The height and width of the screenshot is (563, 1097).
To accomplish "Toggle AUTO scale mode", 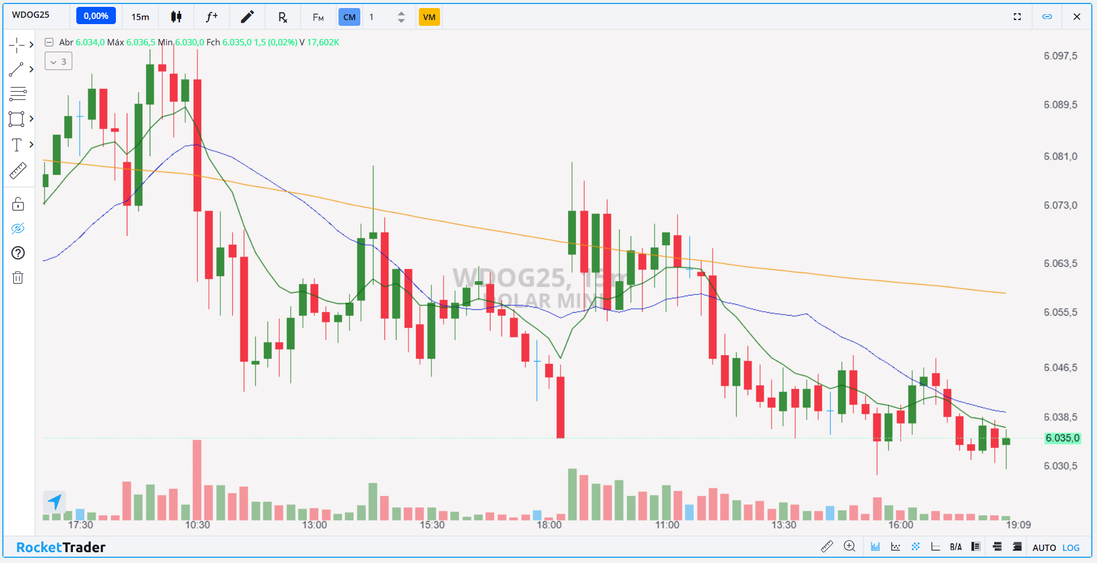I will point(1044,548).
